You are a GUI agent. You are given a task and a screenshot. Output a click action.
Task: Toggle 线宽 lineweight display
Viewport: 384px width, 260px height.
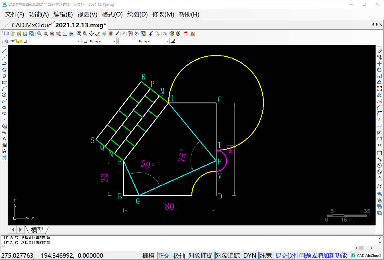pos(266,255)
